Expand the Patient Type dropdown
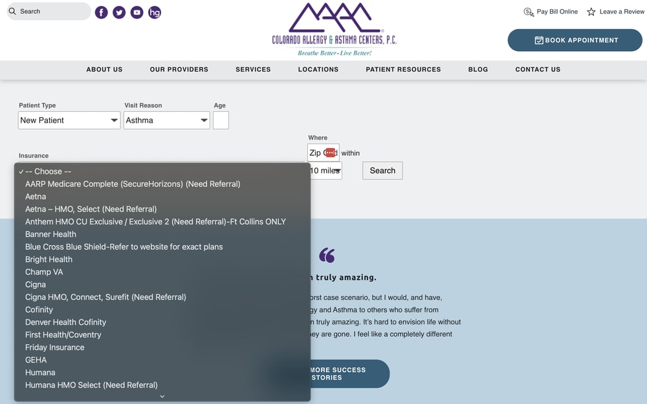Screen dimensions: 647x404 click(69, 120)
